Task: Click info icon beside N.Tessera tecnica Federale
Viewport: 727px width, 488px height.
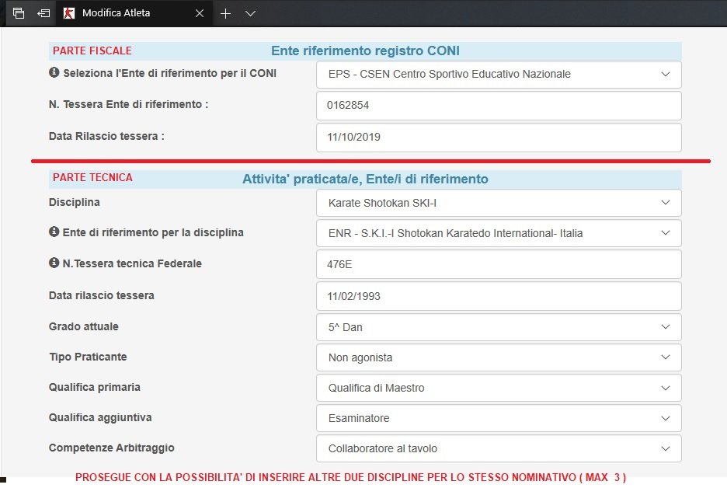Action: [54, 263]
